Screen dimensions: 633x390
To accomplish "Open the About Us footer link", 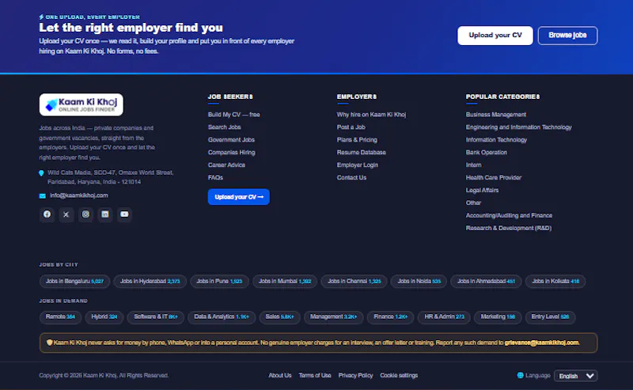I will pyautogui.click(x=280, y=376).
